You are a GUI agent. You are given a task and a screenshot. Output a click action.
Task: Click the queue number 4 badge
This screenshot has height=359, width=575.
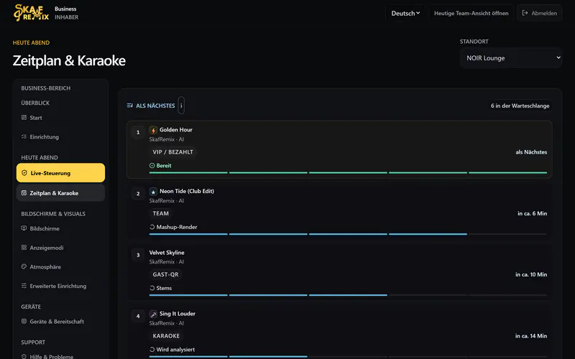click(138, 316)
